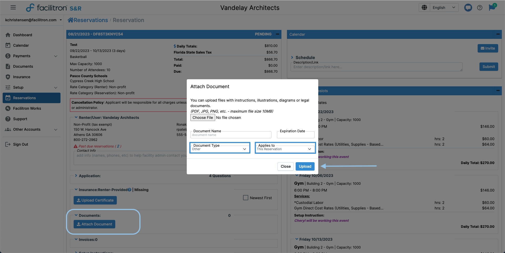
Task: Click the past due warning triangle icon
Action: pos(75,146)
